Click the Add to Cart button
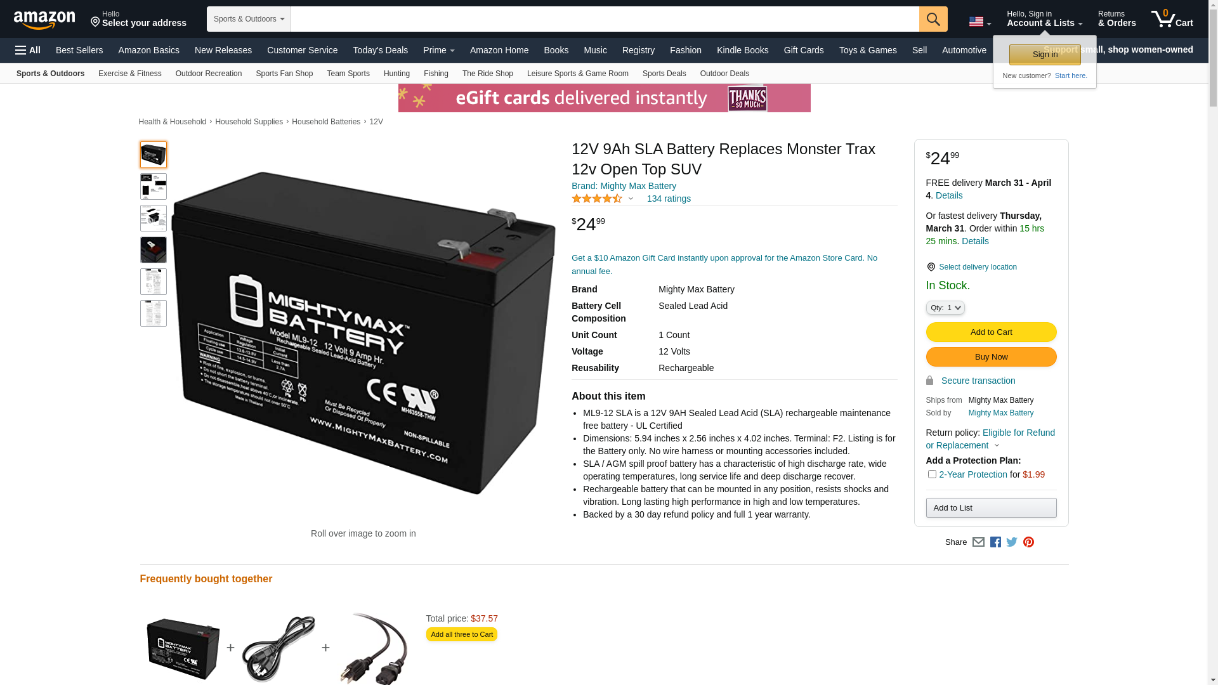Viewport: 1218px width, 685px height. click(x=991, y=332)
